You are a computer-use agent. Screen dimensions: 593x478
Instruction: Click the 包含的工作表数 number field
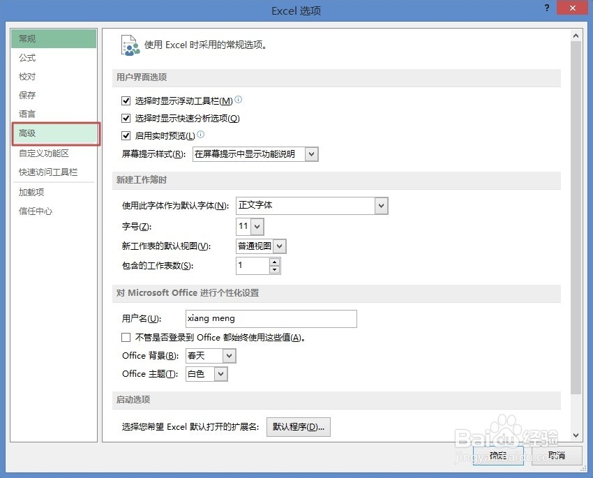tap(253, 265)
